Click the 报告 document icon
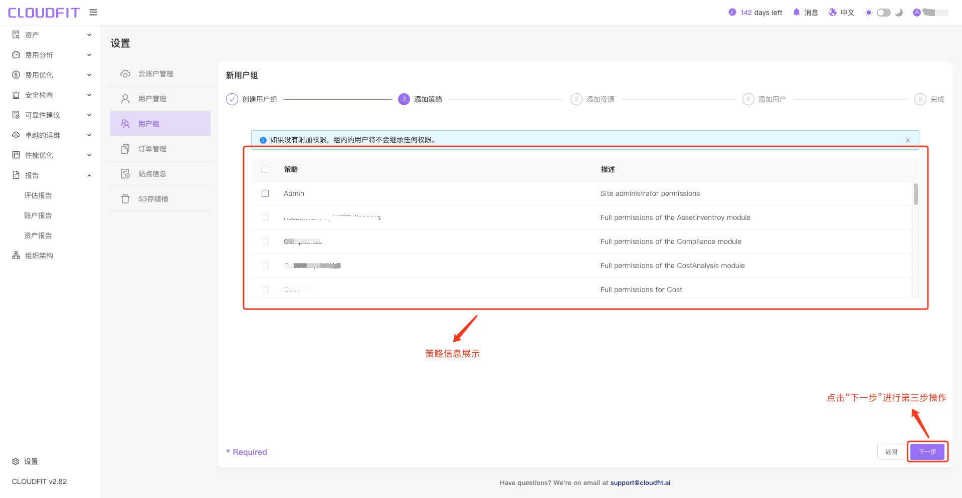The image size is (962, 498). click(16, 175)
